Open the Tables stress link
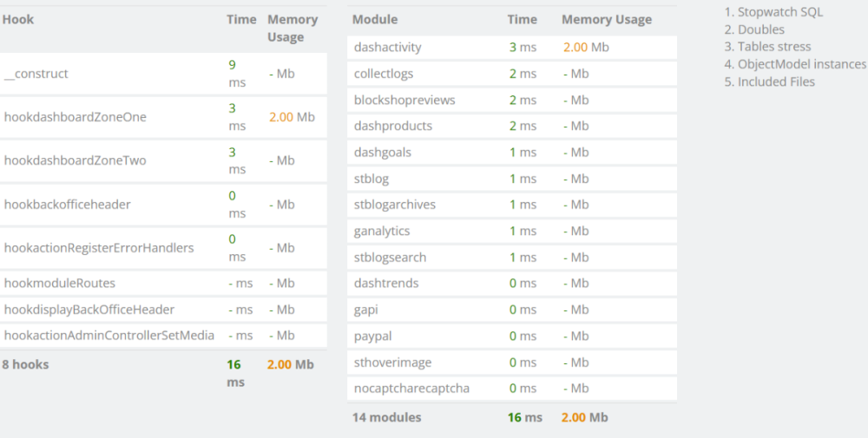This screenshot has height=438, width=868. pos(774,47)
